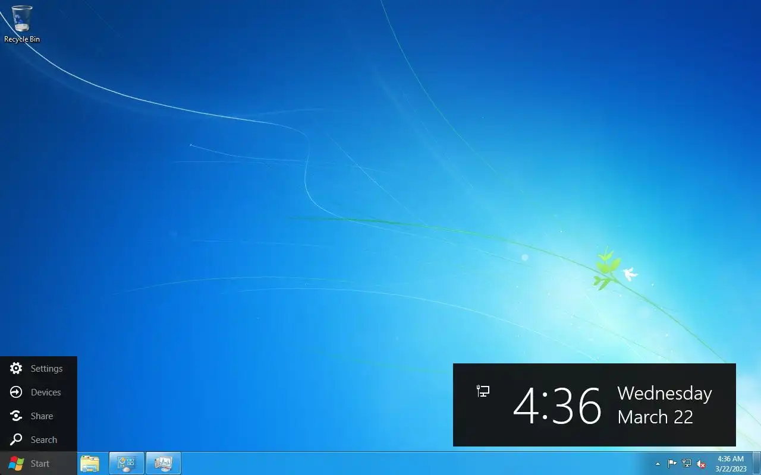Choose Share in the charms menu
This screenshot has width=761, height=475.
pos(39,416)
